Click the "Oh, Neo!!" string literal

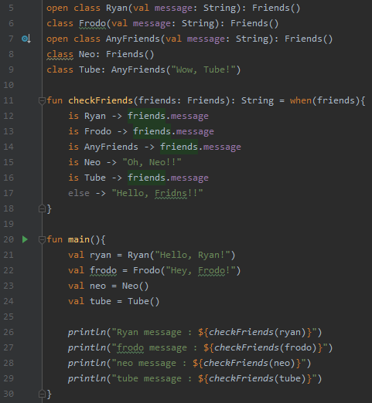152,162
